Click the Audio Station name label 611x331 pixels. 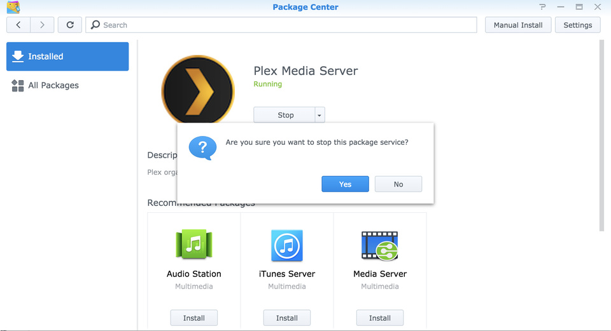pyautogui.click(x=193, y=274)
